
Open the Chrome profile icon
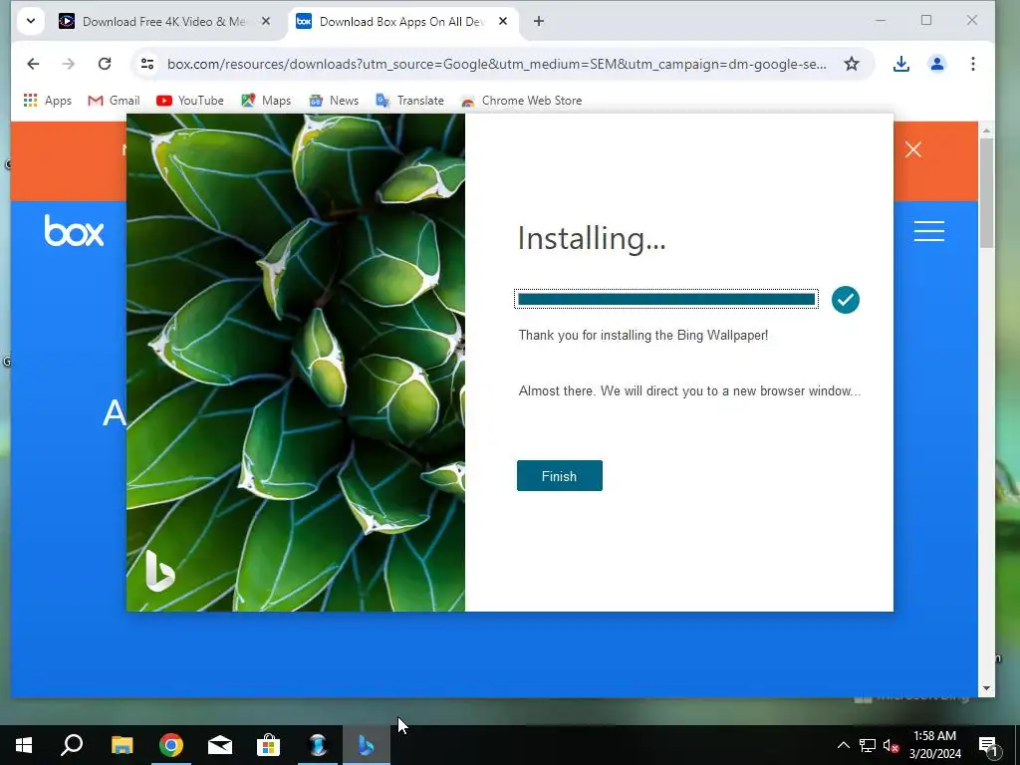[937, 64]
